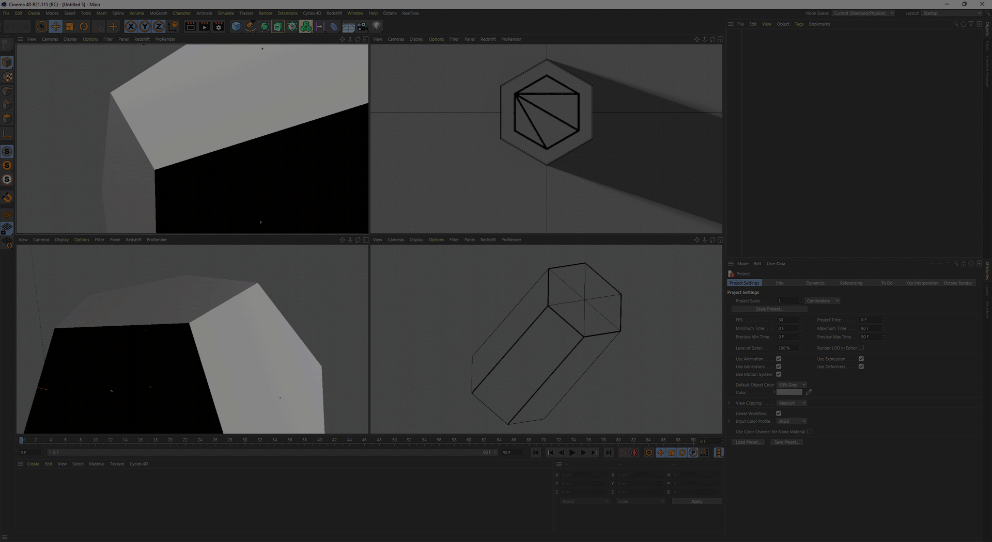Open the Default Object Color dropdown
992x542 pixels.
pyautogui.click(x=792, y=385)
